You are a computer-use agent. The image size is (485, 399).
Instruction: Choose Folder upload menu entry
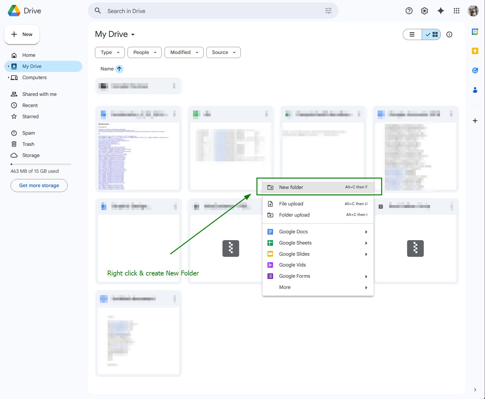(318, 215)
